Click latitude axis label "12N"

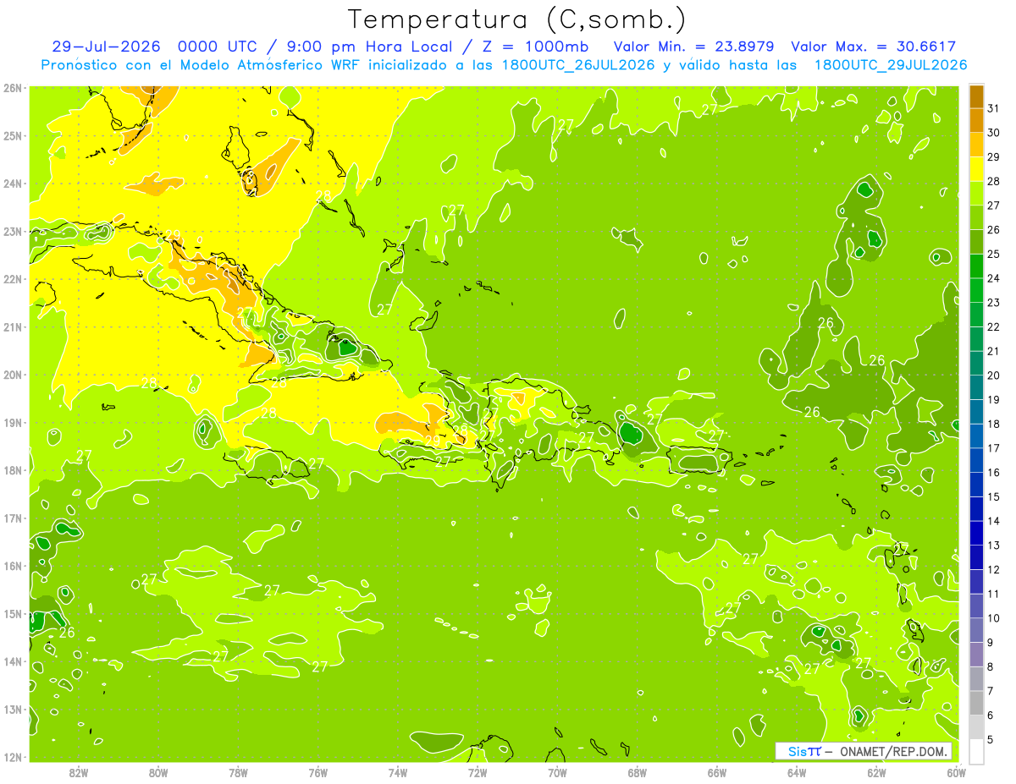(12, 757)
